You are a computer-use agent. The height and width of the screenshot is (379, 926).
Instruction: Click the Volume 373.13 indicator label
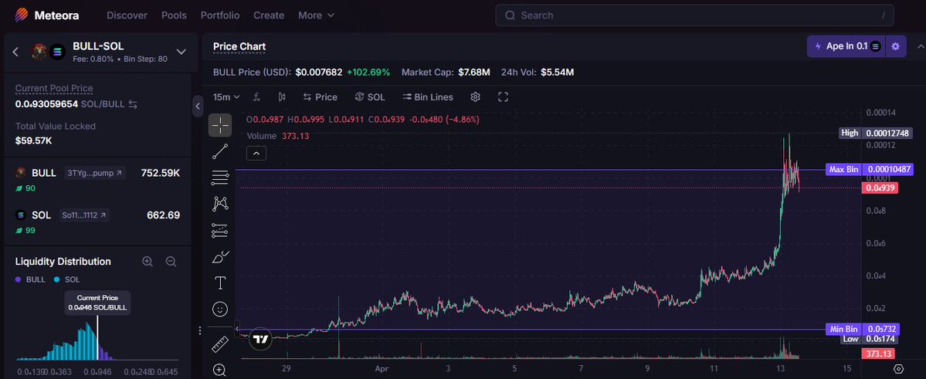click(x=277, y=136)
